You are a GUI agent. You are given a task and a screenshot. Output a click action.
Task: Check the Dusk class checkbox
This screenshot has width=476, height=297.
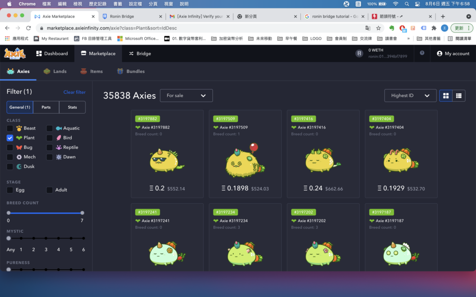[x=10, y=167]
